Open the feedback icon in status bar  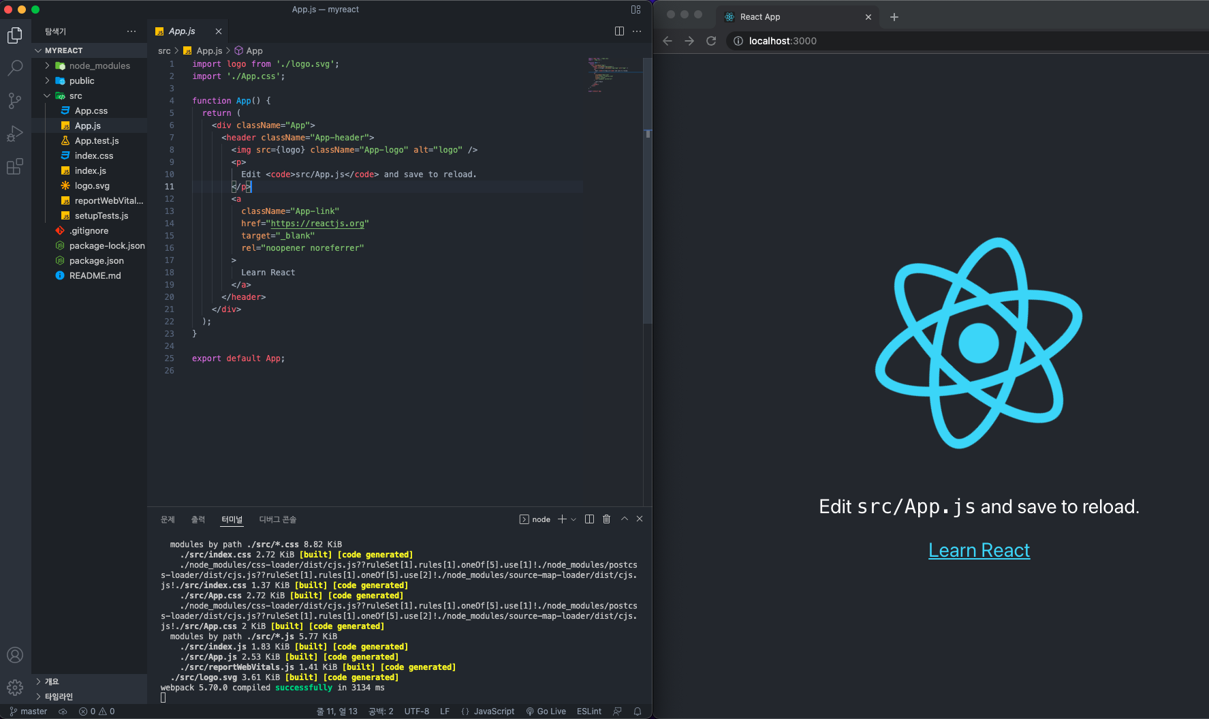coord(617,712)
